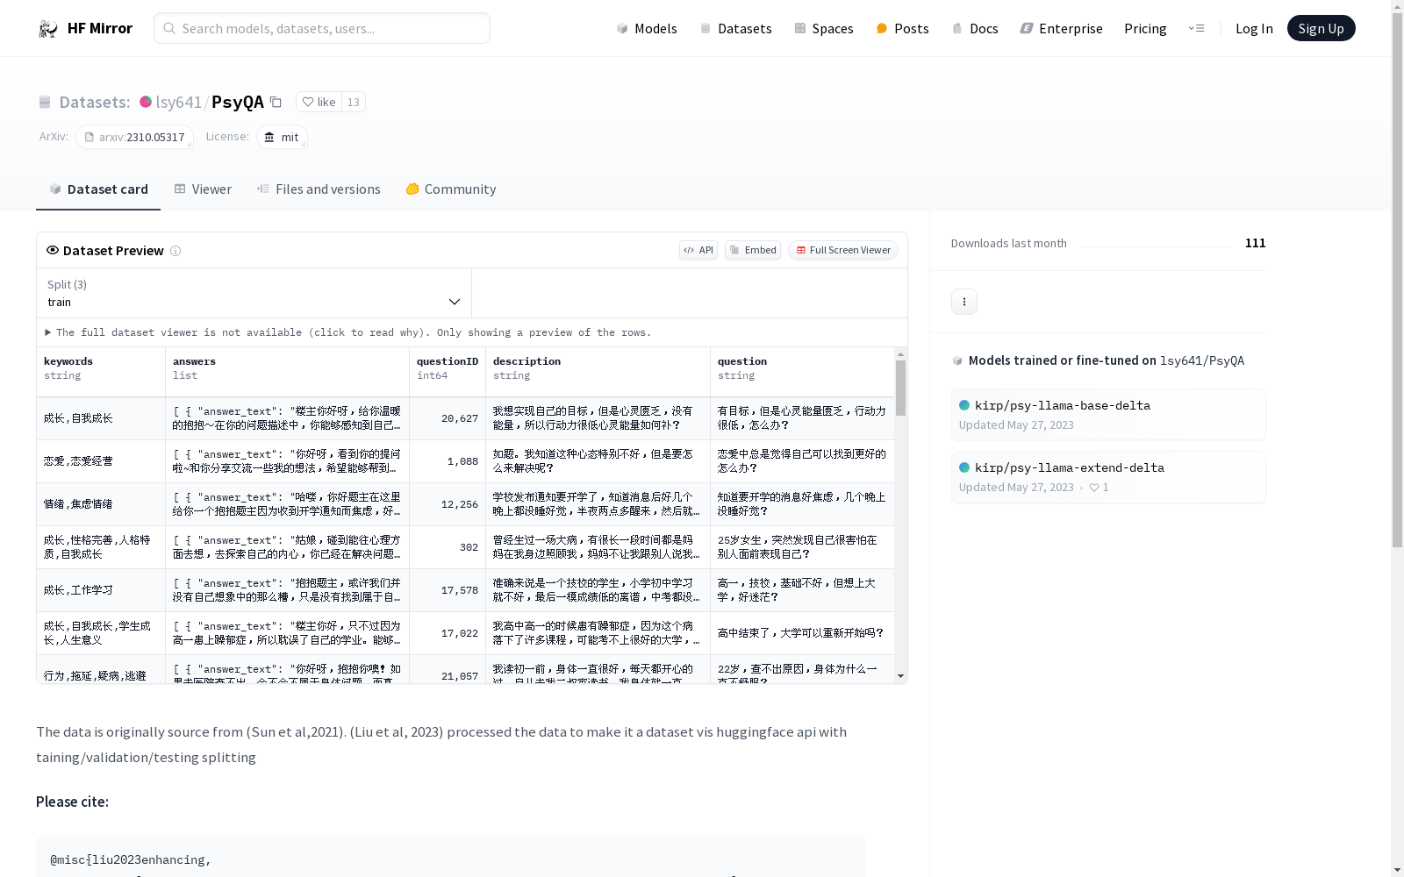Click the Dataset Preview eye icon

click(53, 250)
